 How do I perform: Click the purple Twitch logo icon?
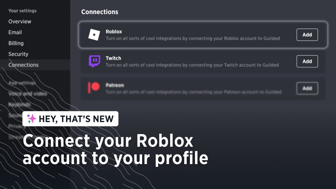[x=94, y=61]
